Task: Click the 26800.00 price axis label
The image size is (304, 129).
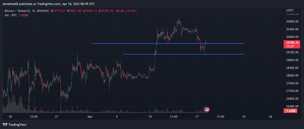Action: pyautogui.click(x=292, y=99)
